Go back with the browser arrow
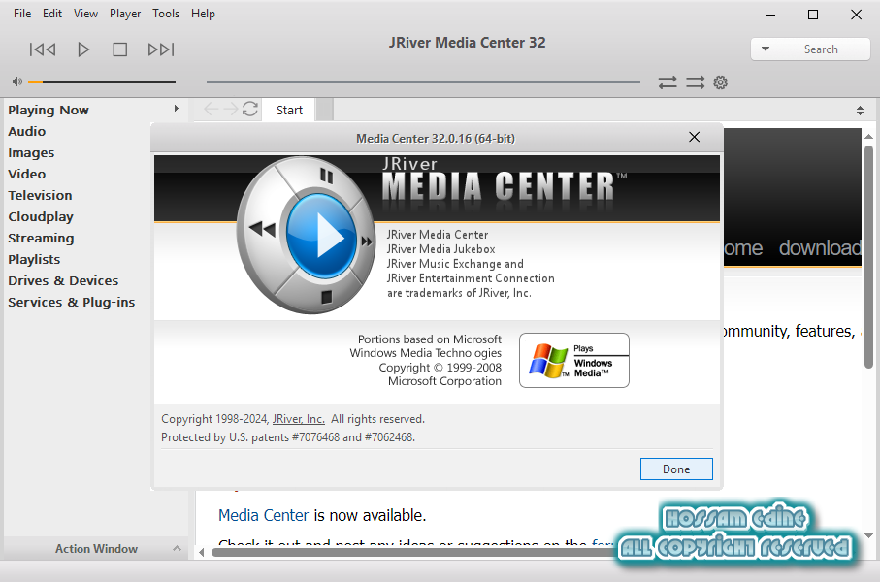Image resolution: width=880 pixels, height=582 pixels. [211, 109]
